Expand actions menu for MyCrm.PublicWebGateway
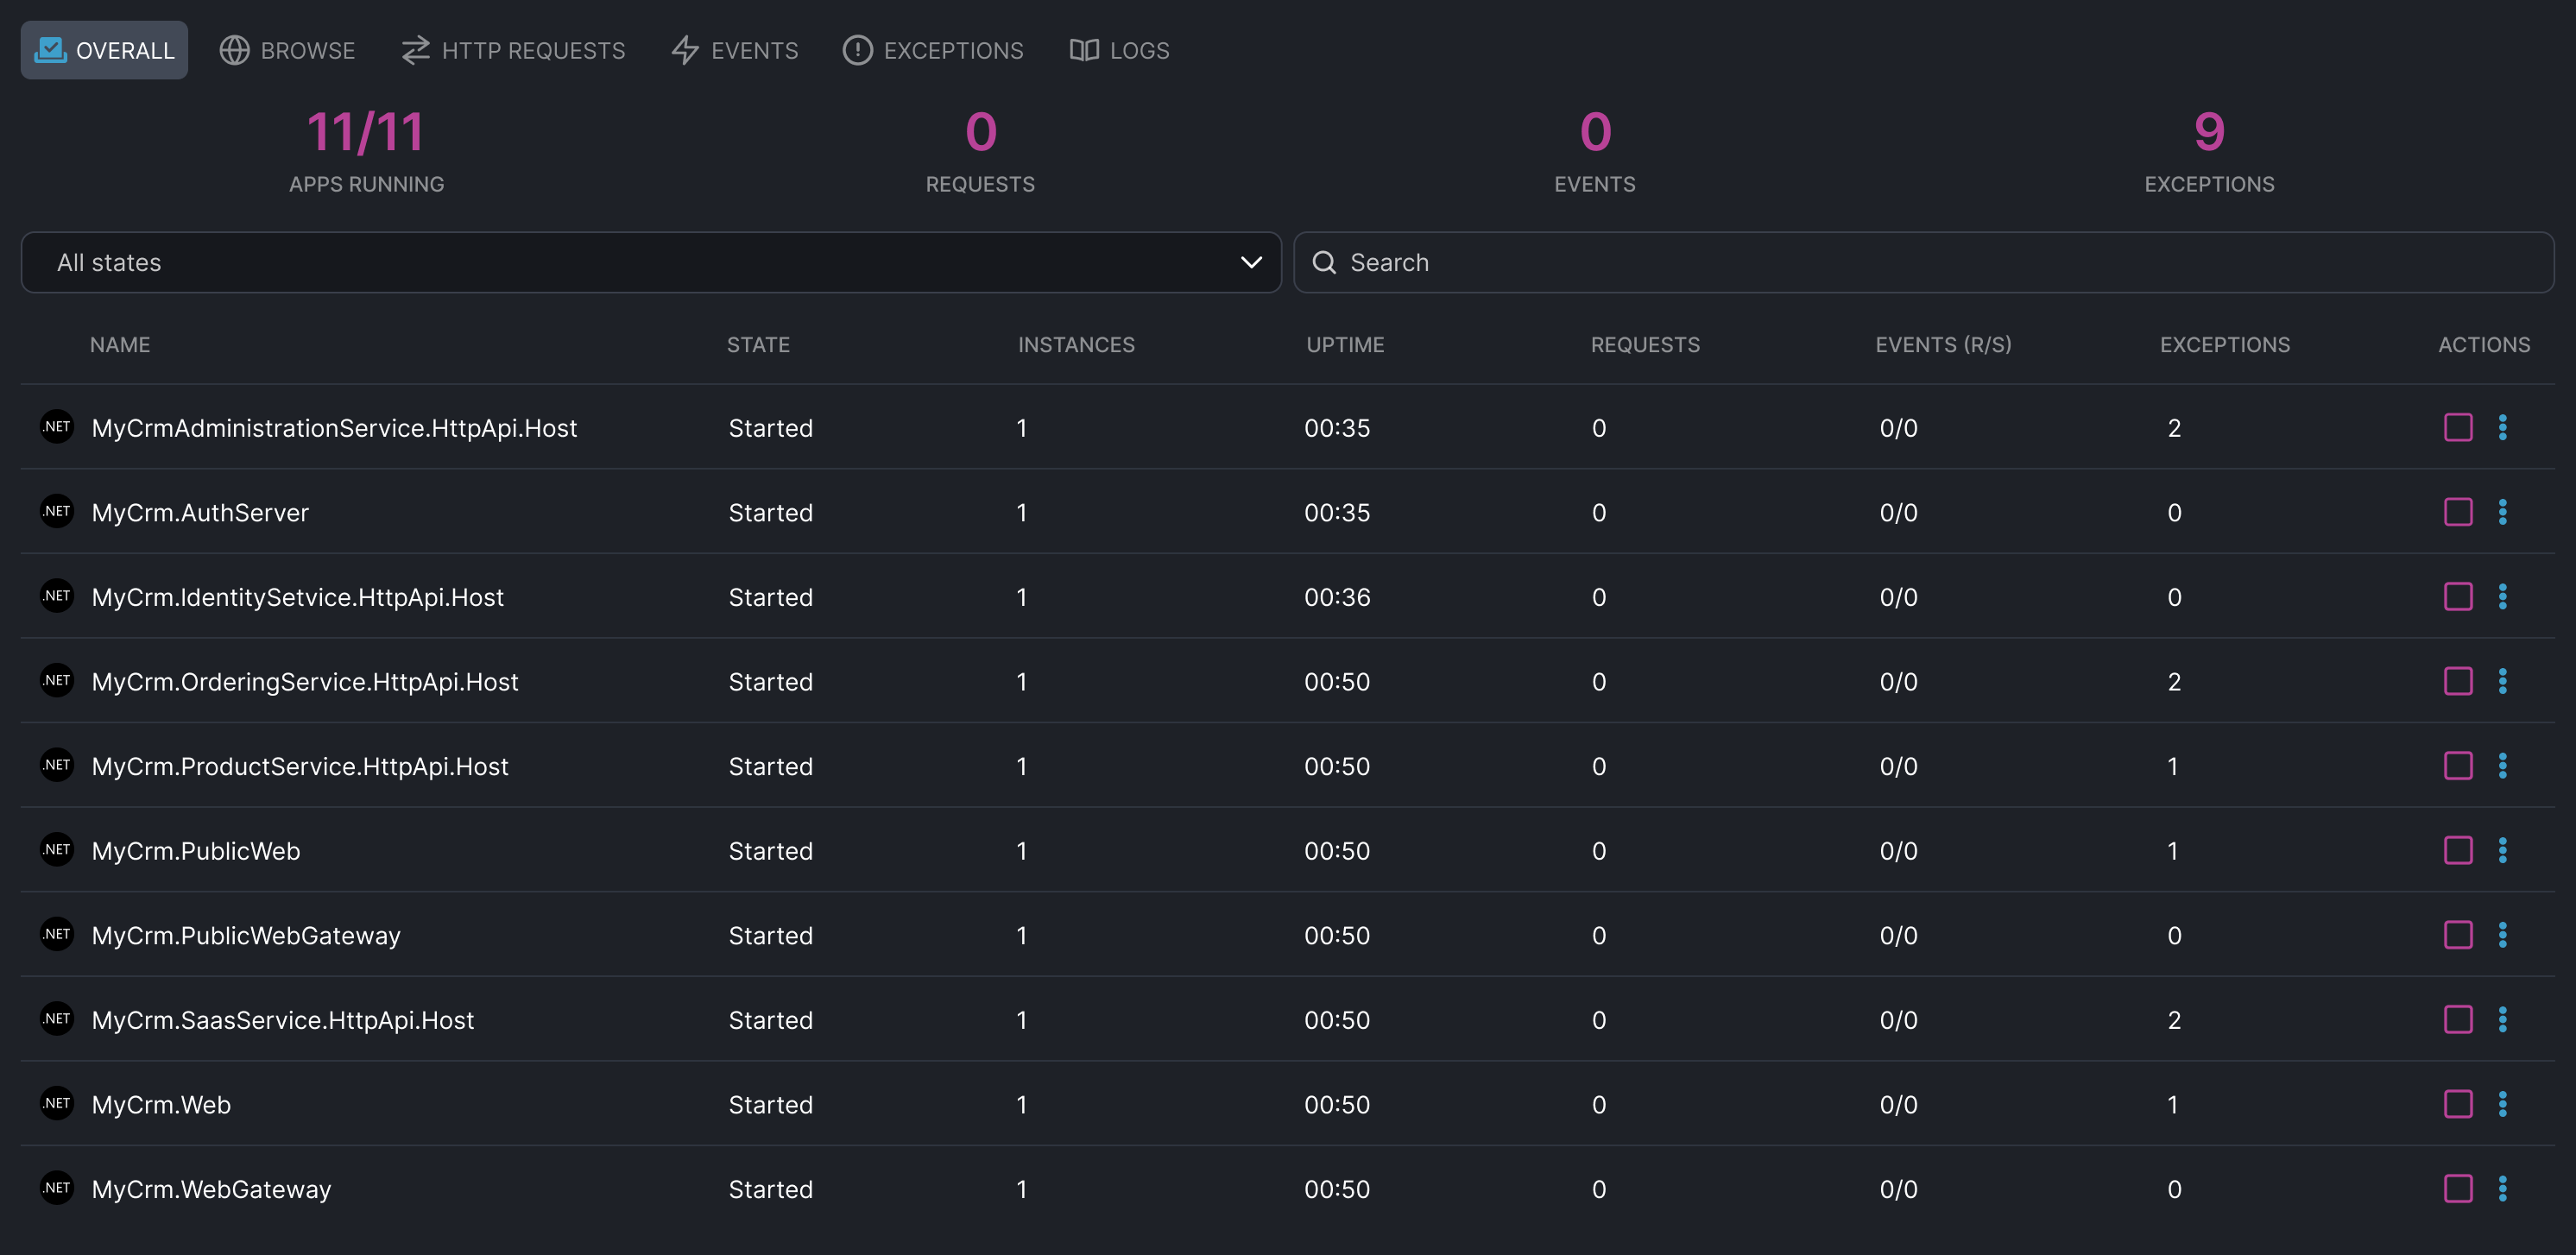Viewport: 2576px width, 1255px height. point(2502,934)
